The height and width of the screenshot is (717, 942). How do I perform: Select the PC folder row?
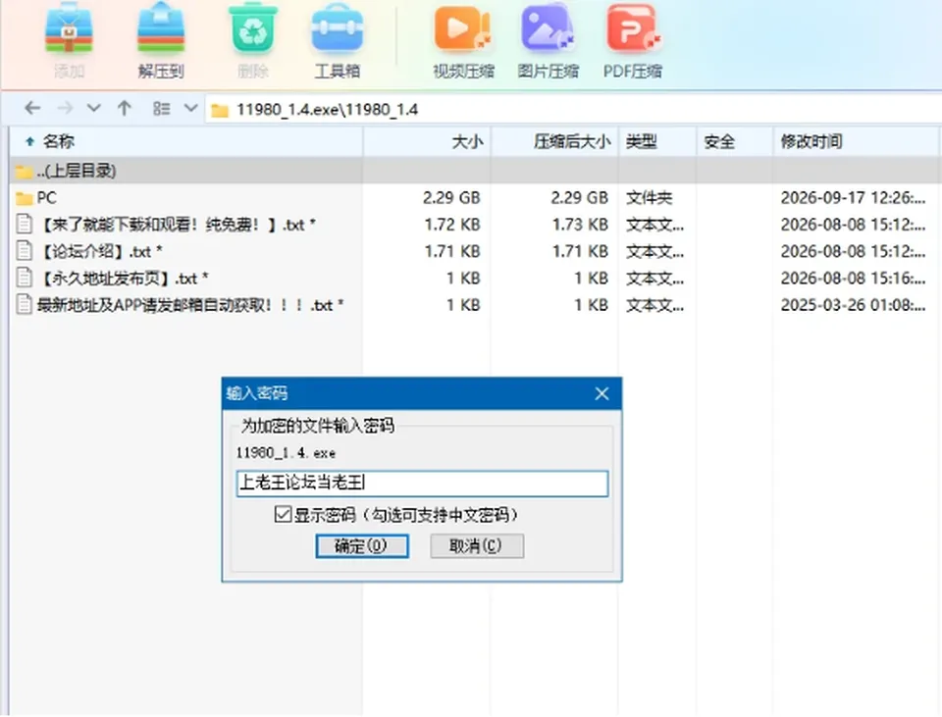pyautogui.click(x=475, y=197)
